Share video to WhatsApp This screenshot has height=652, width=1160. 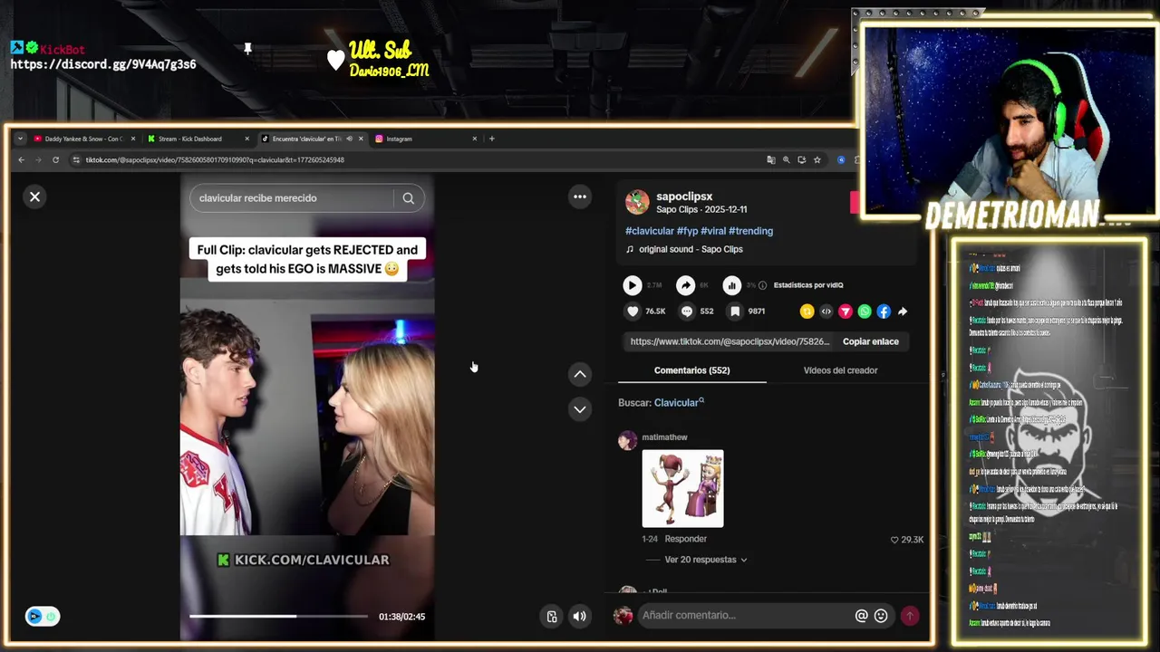pos(865,312)
